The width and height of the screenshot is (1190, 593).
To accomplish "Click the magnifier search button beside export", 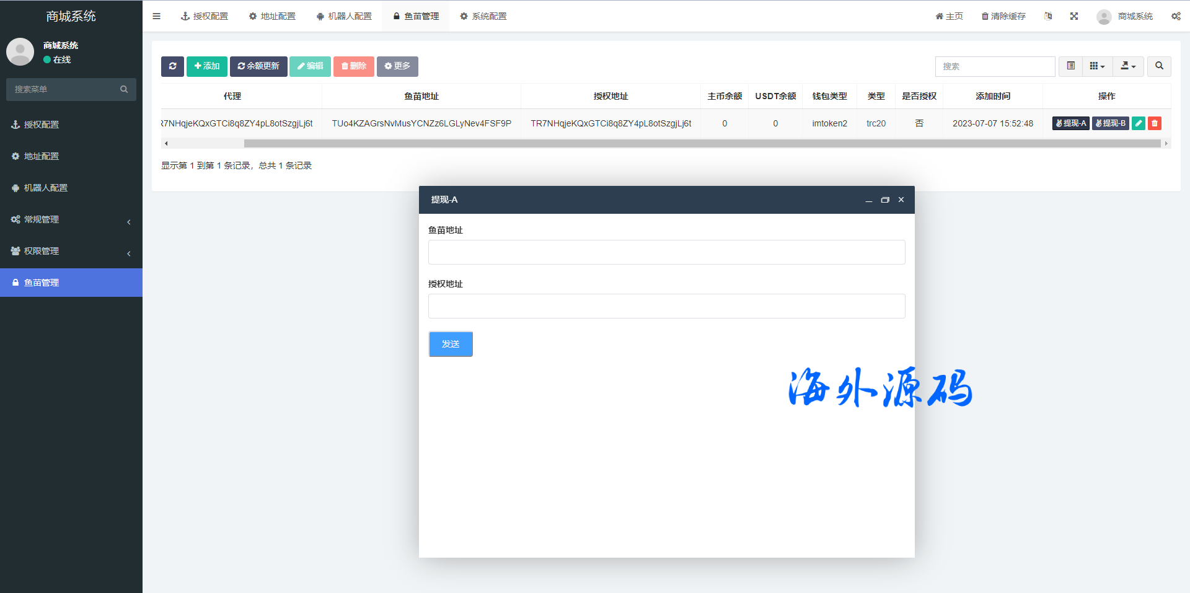I will pyautogui.click(x=1159, y=66).
